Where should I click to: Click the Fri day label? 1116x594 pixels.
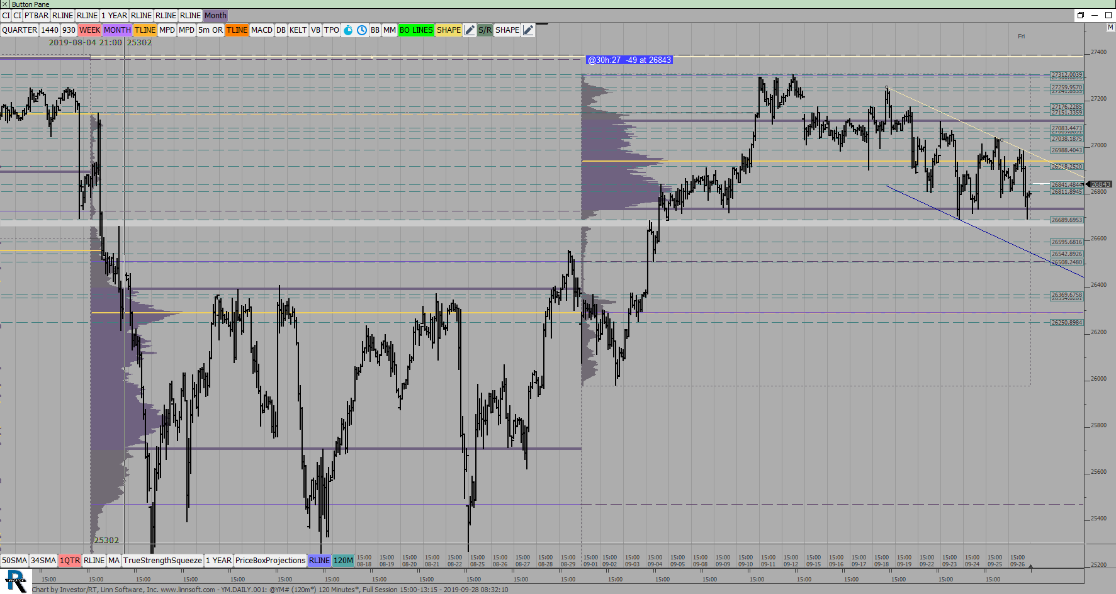(x=1021, y=36)
